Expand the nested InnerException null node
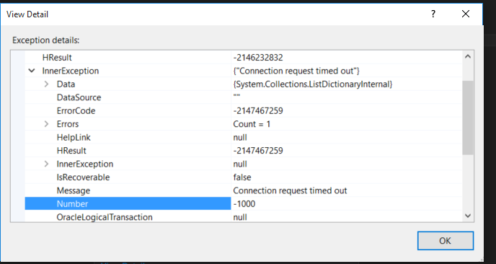 pyautogui.click(x=46, y=164)
